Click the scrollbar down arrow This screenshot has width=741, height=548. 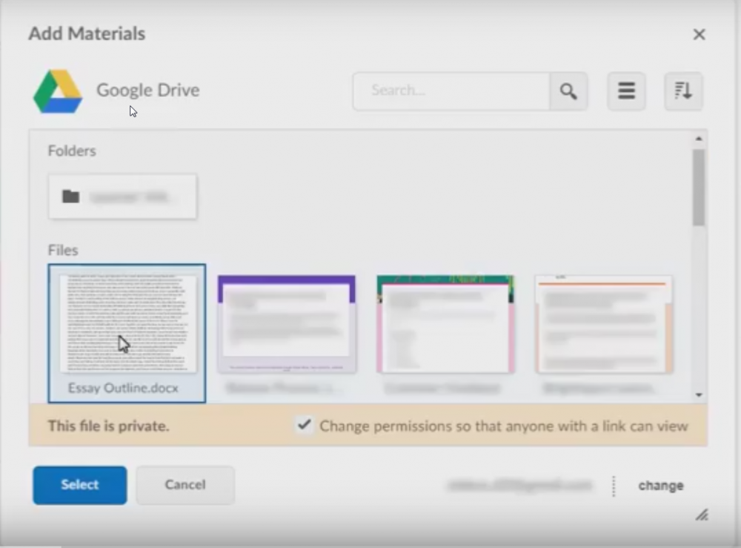pos(698,395)
